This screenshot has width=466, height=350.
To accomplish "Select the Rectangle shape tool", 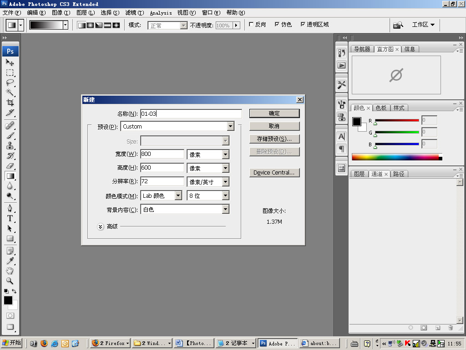I will (x=10, y=239).
